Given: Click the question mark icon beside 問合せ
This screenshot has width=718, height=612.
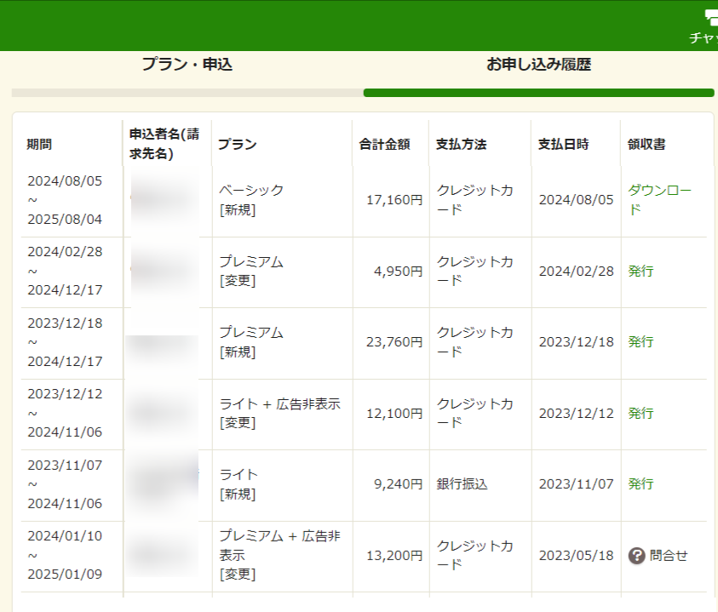Looking at the screenshot, I should (636, 556).
